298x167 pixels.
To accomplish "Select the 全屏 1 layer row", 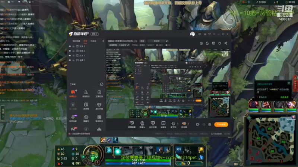I will 86,60.
